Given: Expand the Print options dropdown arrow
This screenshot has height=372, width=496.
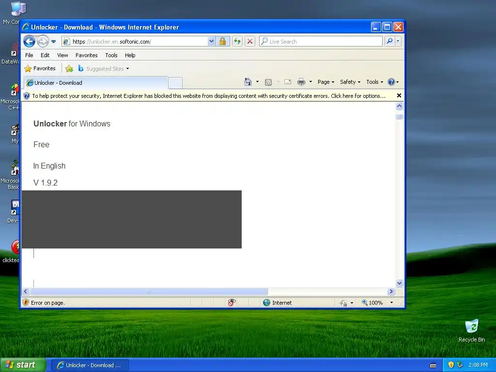Looking at the screenshot, I should click(310, 82).
